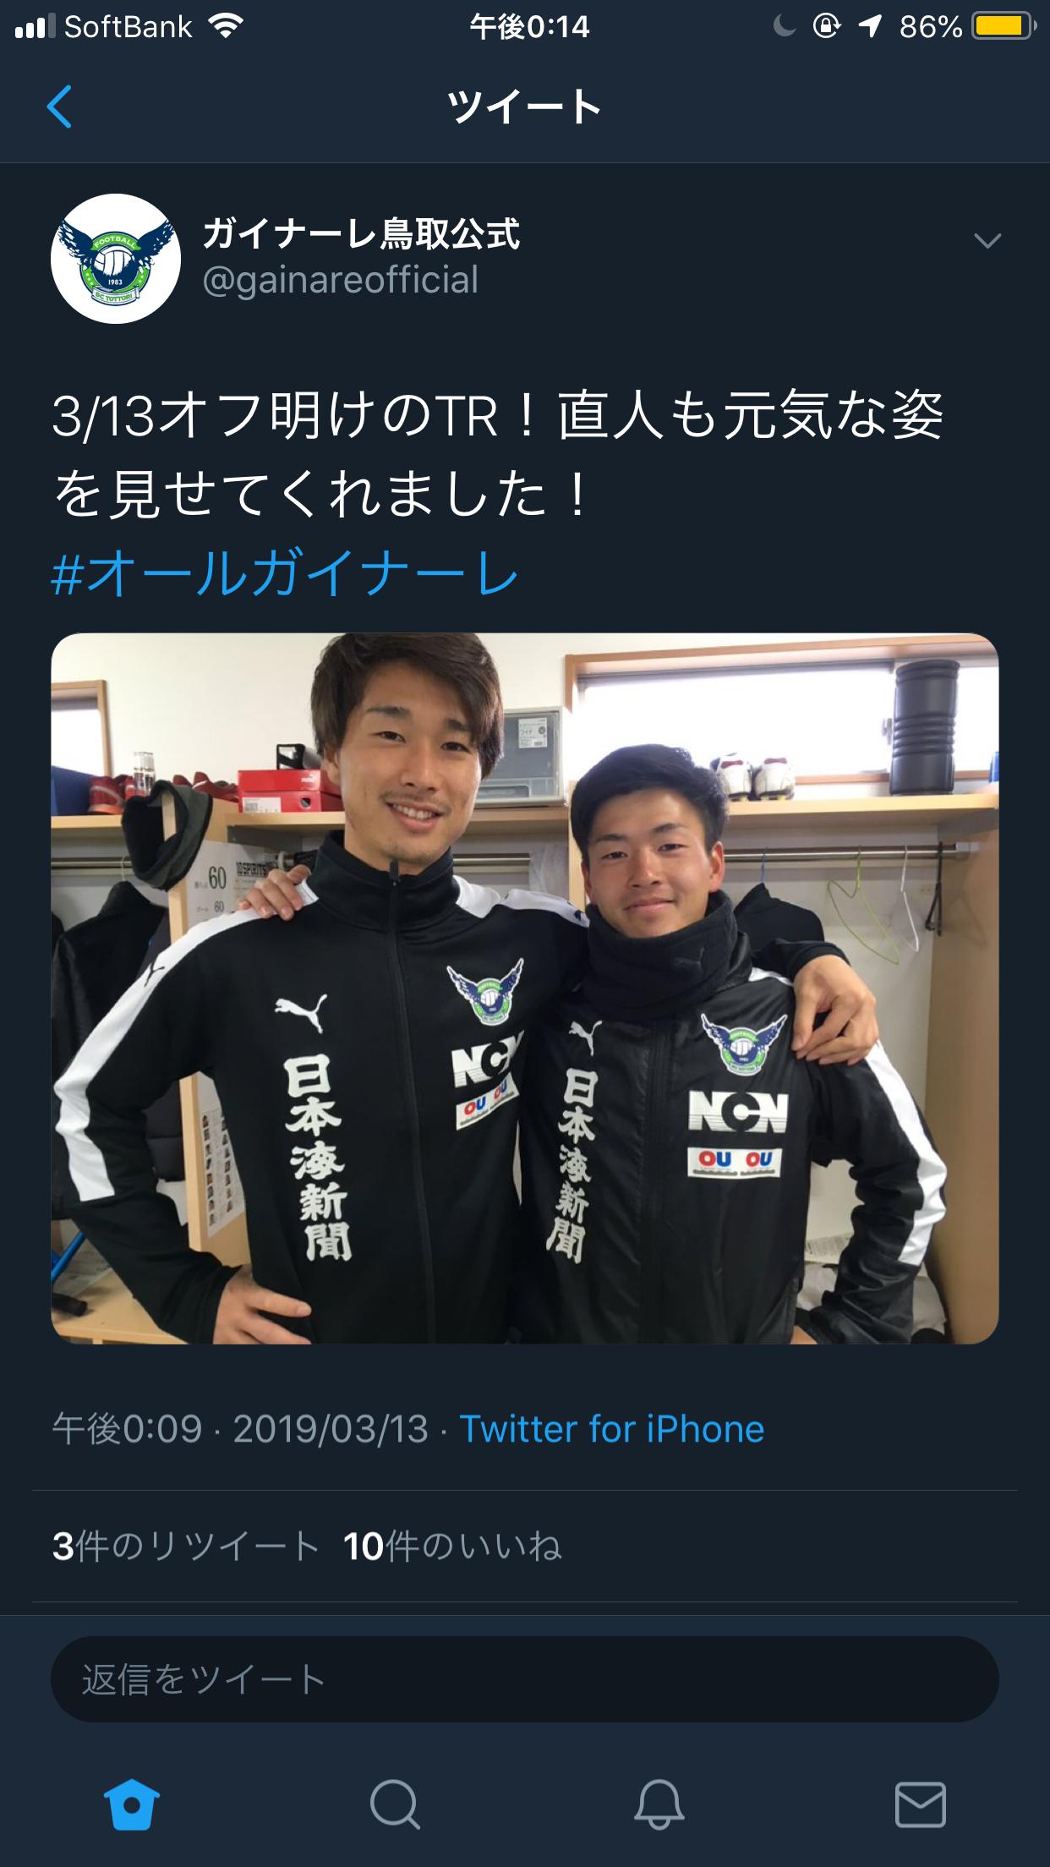
Task: Tap the back arrow icon
Action: tap(59, 107)
